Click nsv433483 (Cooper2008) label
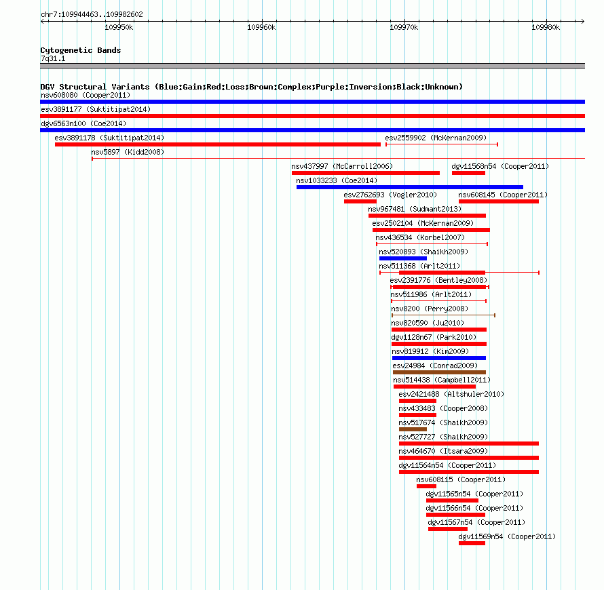 point(443,408)
